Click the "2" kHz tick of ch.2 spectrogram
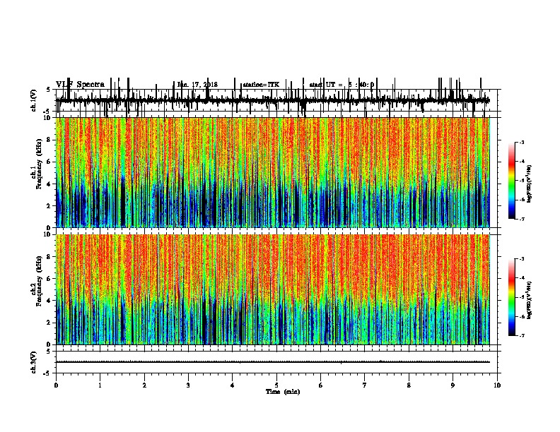The width and height of the screenshot is (560, 432). click(49, 323)
